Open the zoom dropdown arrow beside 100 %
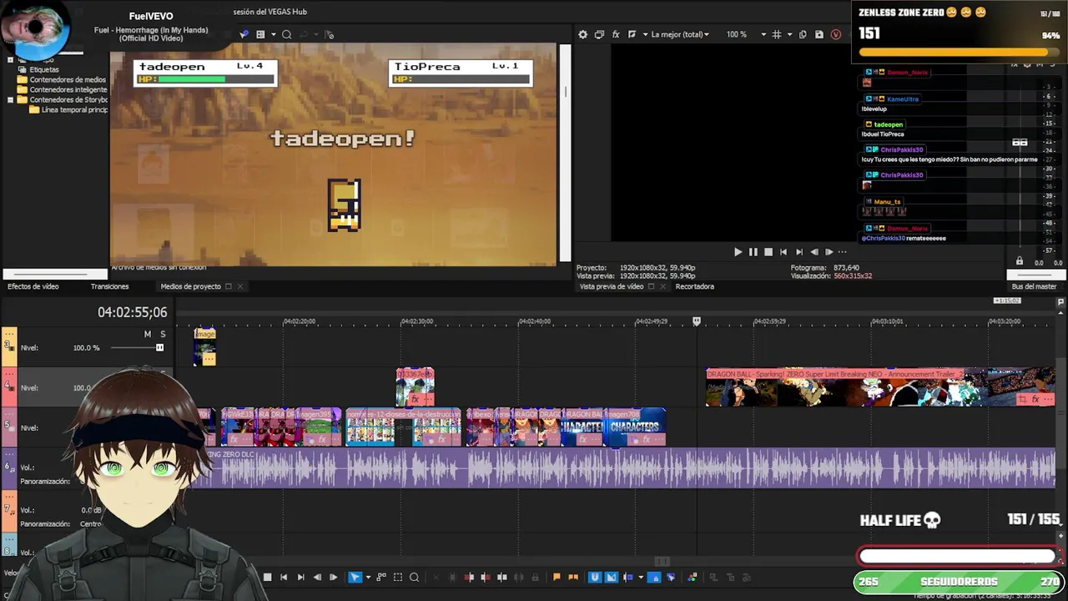1068x601 pixels. pyautogui.click(x=763, y=34)
